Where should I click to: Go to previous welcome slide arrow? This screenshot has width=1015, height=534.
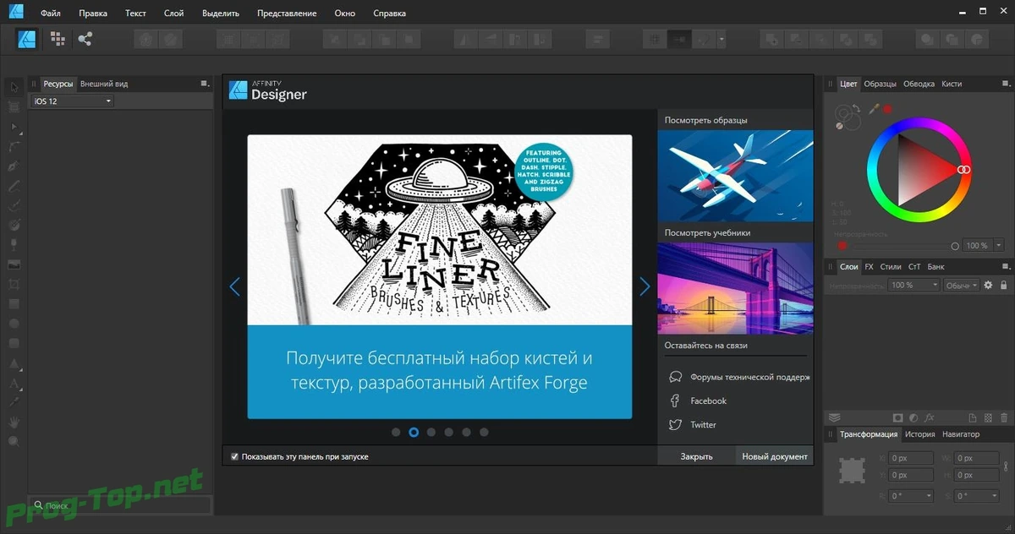(x=235, y=287)
